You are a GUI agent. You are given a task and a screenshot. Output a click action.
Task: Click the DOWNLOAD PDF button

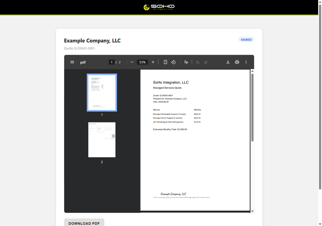84,223
